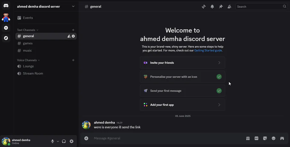Viewport: 290px width, 147px height.
Task: Show pinned messages
Action: point(221,6)
